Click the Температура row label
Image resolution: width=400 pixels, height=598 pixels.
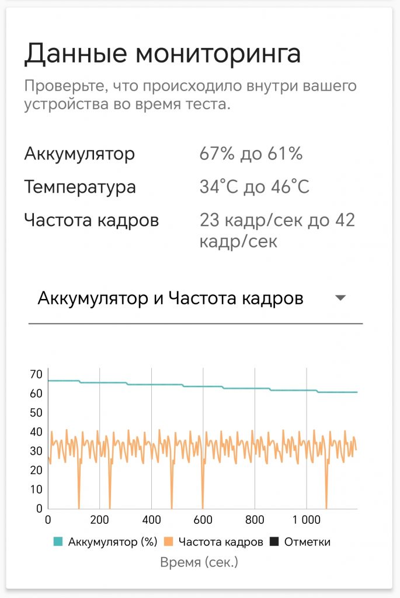(x=80, y=187)
